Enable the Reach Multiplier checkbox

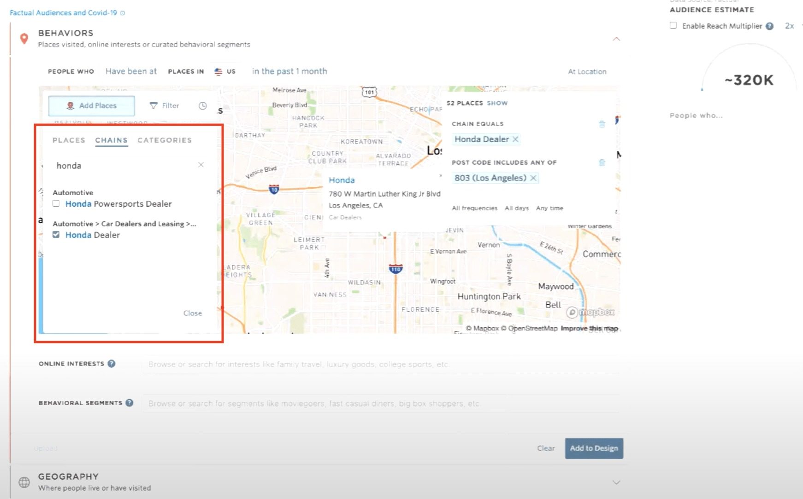tap(673, 26)
